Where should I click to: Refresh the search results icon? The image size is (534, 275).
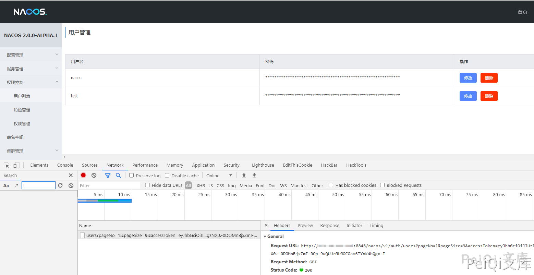pyautogui.click(x=61, y=186)
